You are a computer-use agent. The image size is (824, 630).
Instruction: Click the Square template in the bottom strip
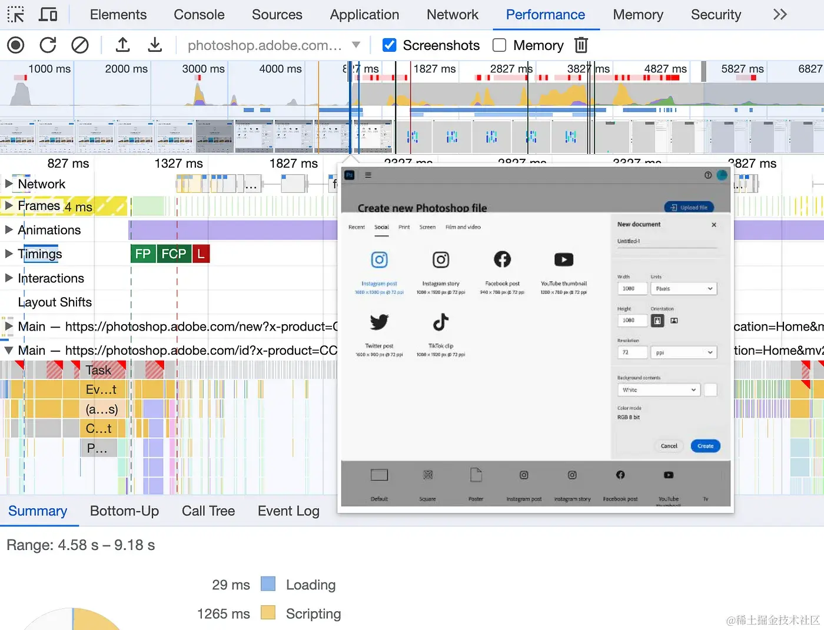coord(428,485)
